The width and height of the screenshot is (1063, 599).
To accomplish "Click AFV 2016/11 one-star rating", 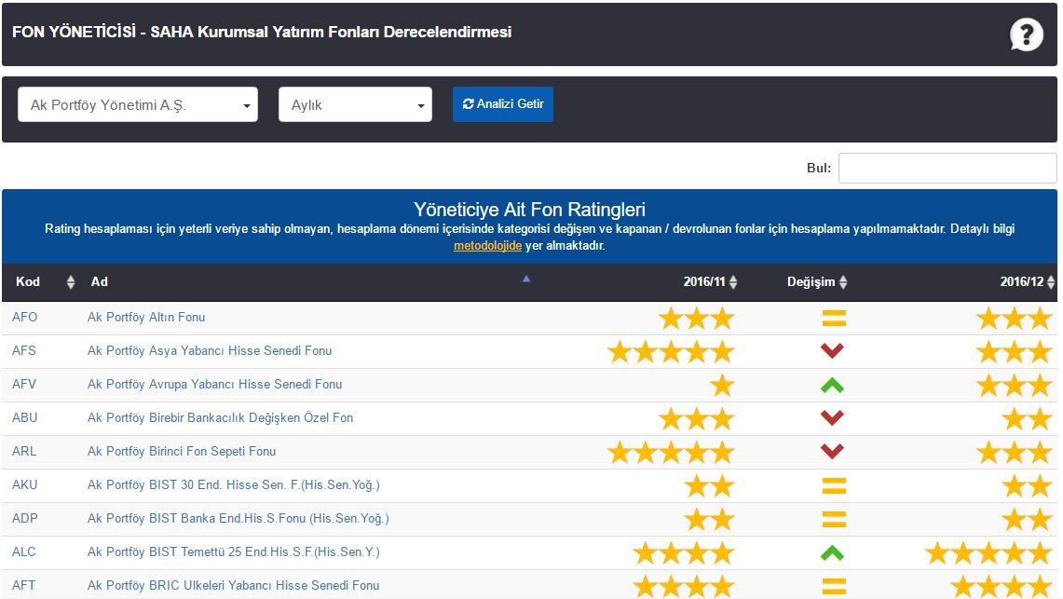I will click(x=722, y=385).
